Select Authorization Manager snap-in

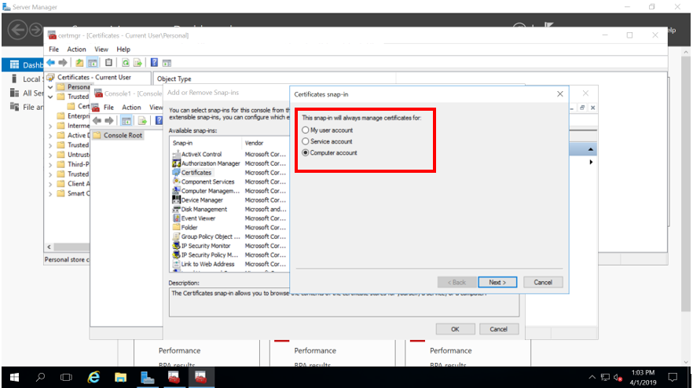207,163
